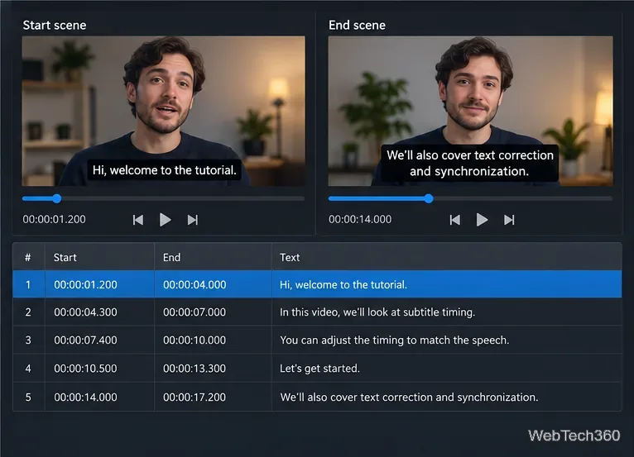This screenshot has height=457, width=634.
Task: Click the End scene seek slider handle
Action: (429, 198)
